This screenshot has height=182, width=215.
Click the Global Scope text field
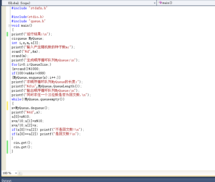79,3
